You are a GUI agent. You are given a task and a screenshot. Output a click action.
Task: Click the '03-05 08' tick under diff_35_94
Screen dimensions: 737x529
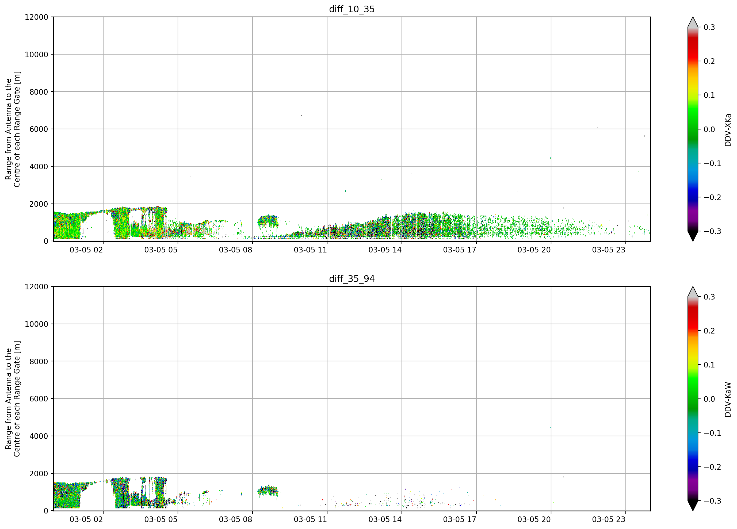tap(236, 520)
